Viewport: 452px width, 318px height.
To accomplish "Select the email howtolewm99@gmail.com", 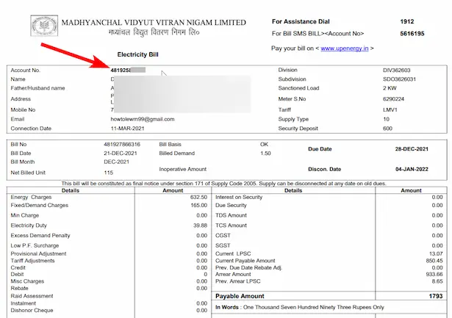I will coord(143,119).
